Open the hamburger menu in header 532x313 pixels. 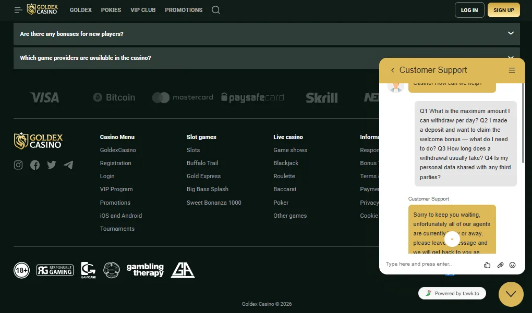pyautogui.click(x=18, y=10)
